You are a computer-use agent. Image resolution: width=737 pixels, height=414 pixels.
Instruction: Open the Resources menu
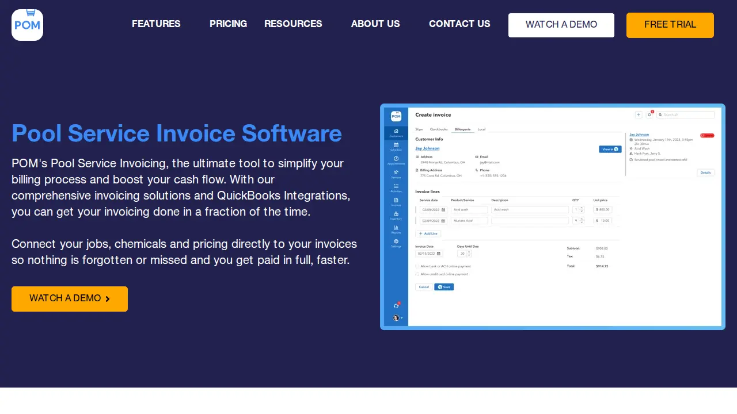pos(293,24)
